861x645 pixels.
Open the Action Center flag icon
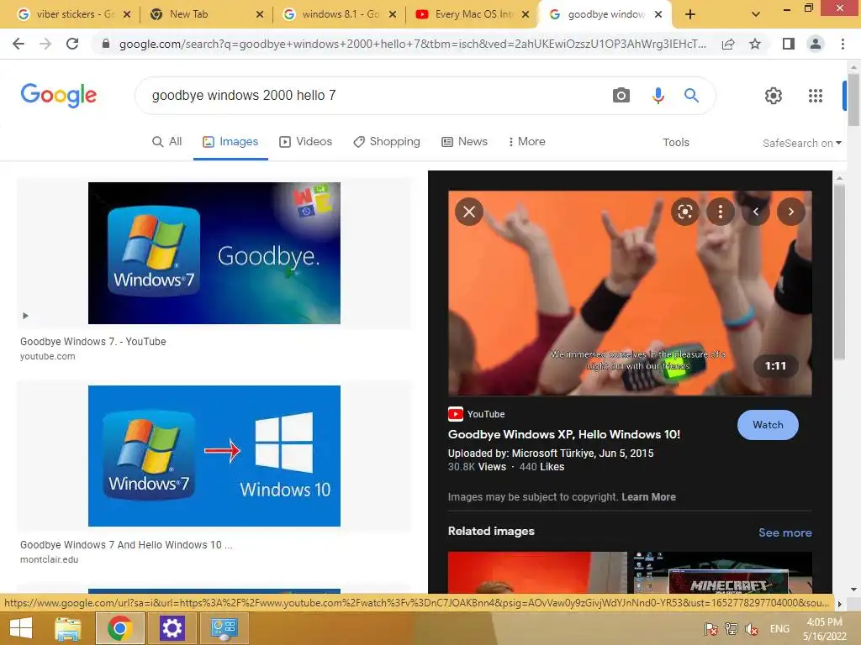[710, 629]
